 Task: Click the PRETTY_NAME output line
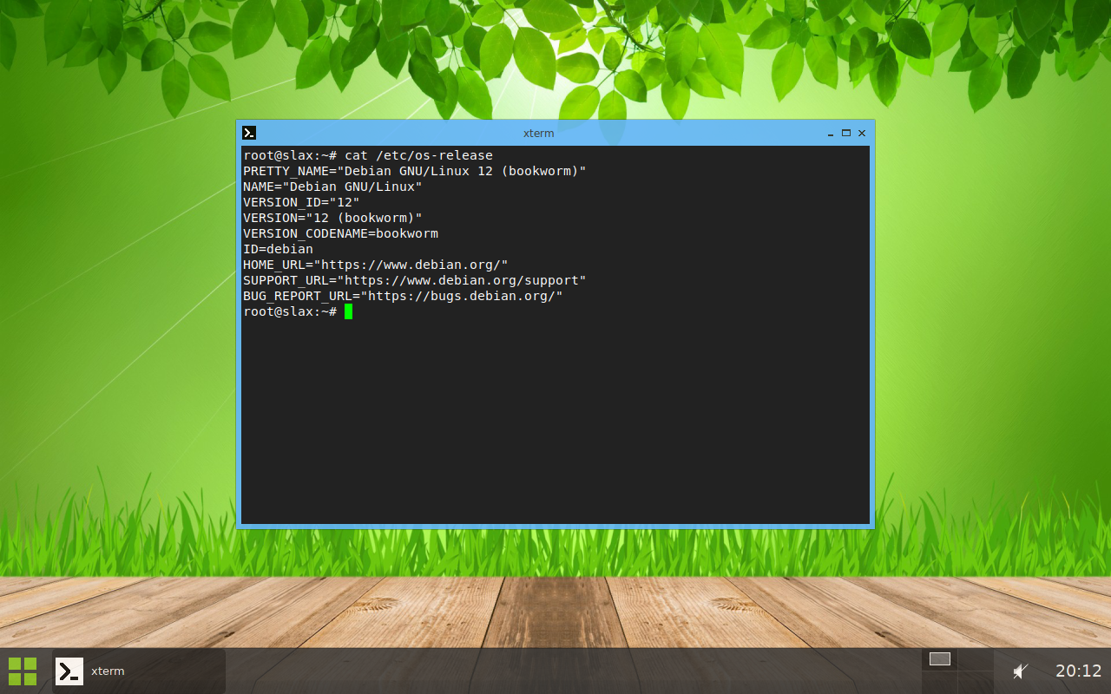click(415, 171)
